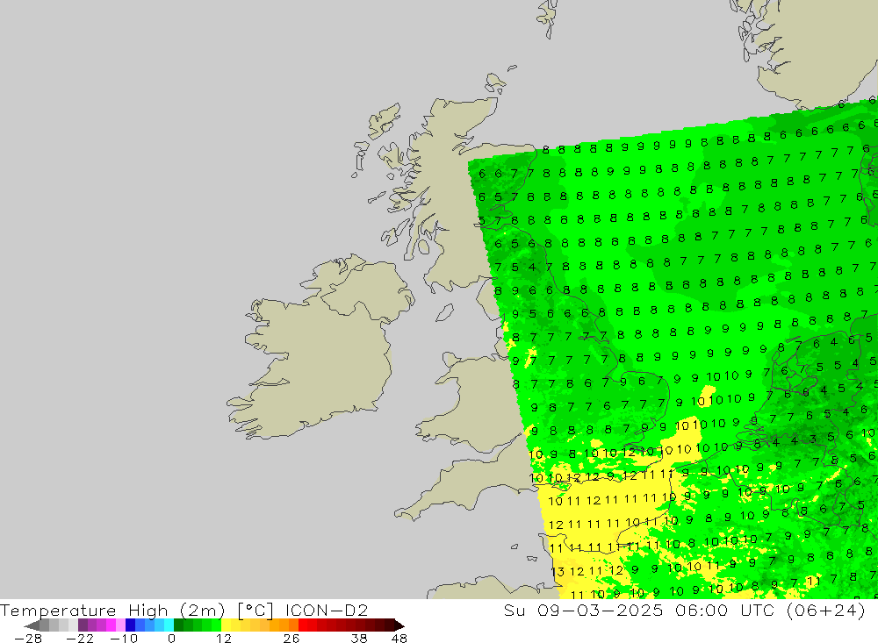The width and height of the screenshot is (878, 643).
Task: Pick the bright yellow swatch in the legend
Action: point(227,625)
